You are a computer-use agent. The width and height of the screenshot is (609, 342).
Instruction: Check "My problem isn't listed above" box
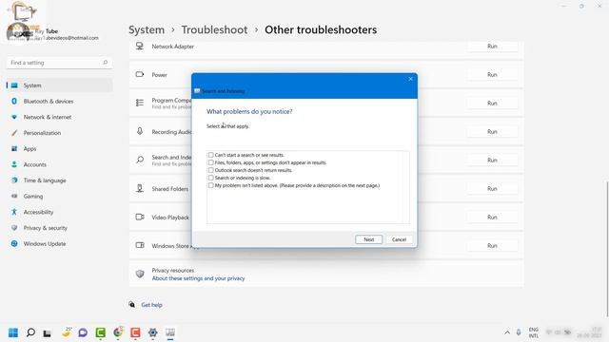[211, 185]
